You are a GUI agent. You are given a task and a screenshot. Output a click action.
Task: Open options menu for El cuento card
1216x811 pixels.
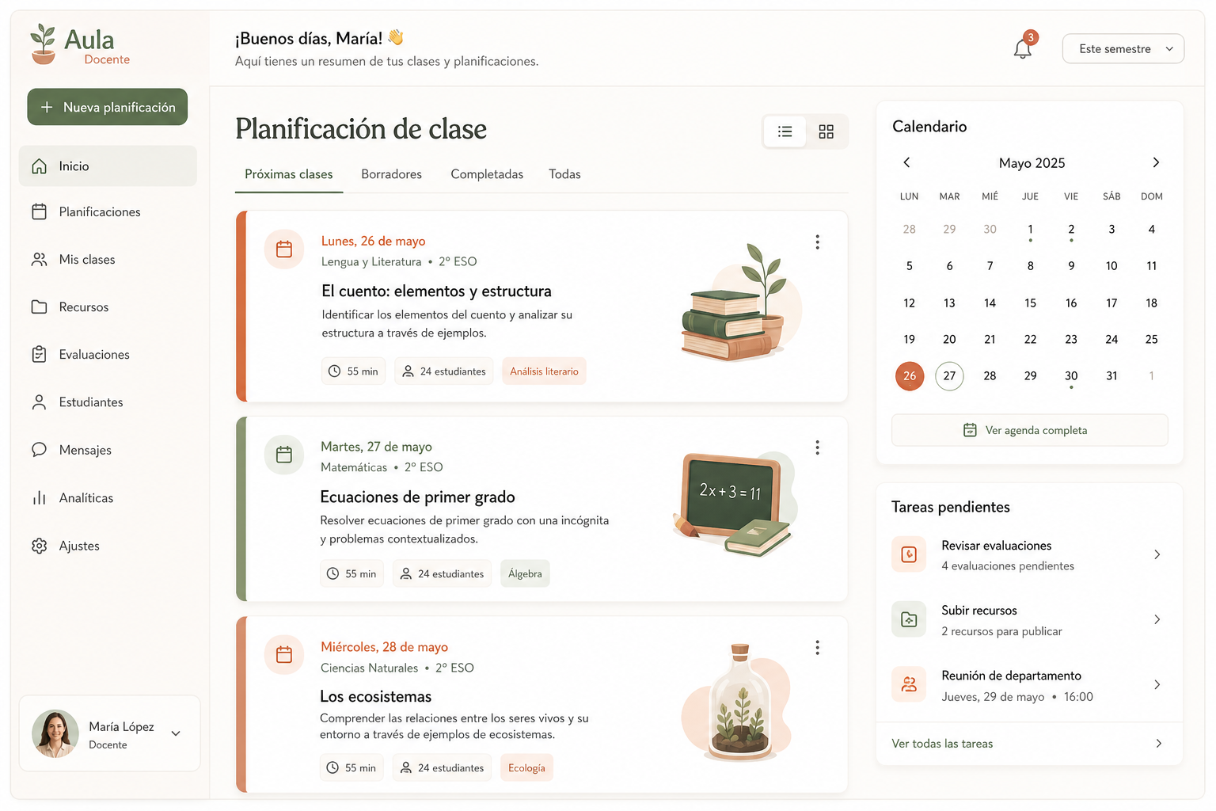coord(817,242)
